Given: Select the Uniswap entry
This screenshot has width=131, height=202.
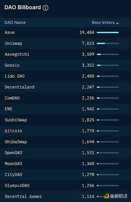Looking at the screenshot, I should [66, 43].
